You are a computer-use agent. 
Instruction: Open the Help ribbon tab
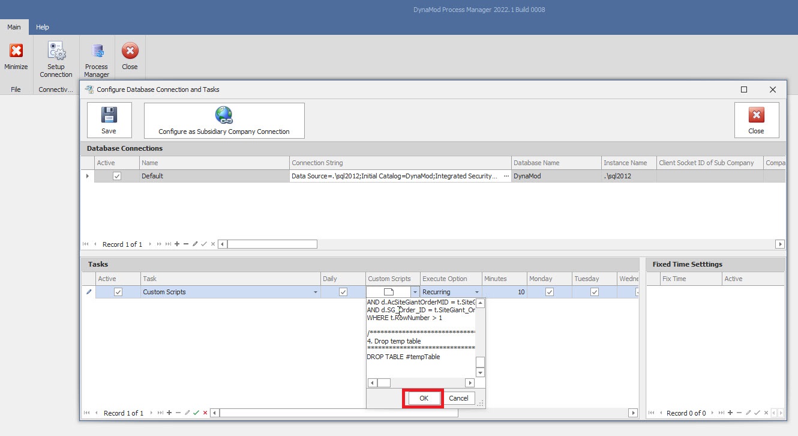point(42,27)
